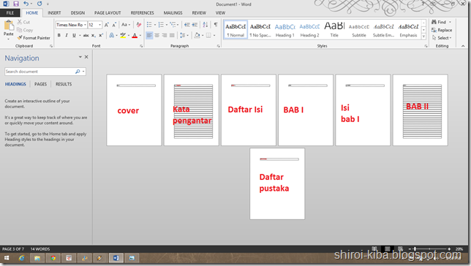Screen dimensions: 471x266
Task: Zoom in with the plus button
Action: [x=449, y=249]
